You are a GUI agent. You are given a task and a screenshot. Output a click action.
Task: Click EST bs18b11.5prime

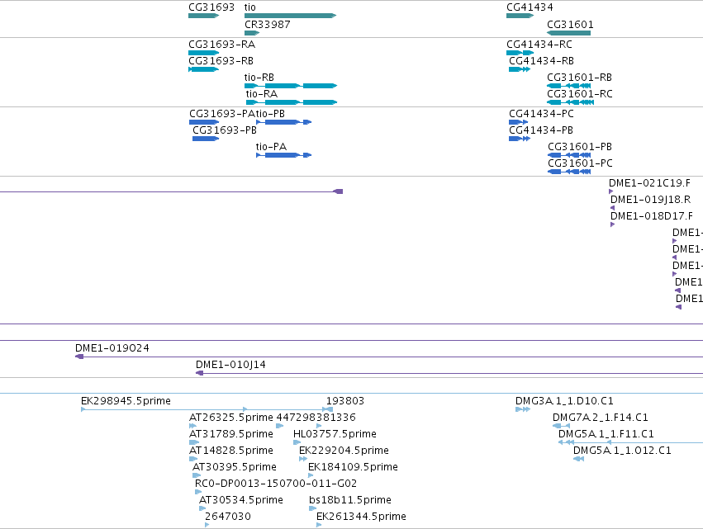click(x=312, y=509)
